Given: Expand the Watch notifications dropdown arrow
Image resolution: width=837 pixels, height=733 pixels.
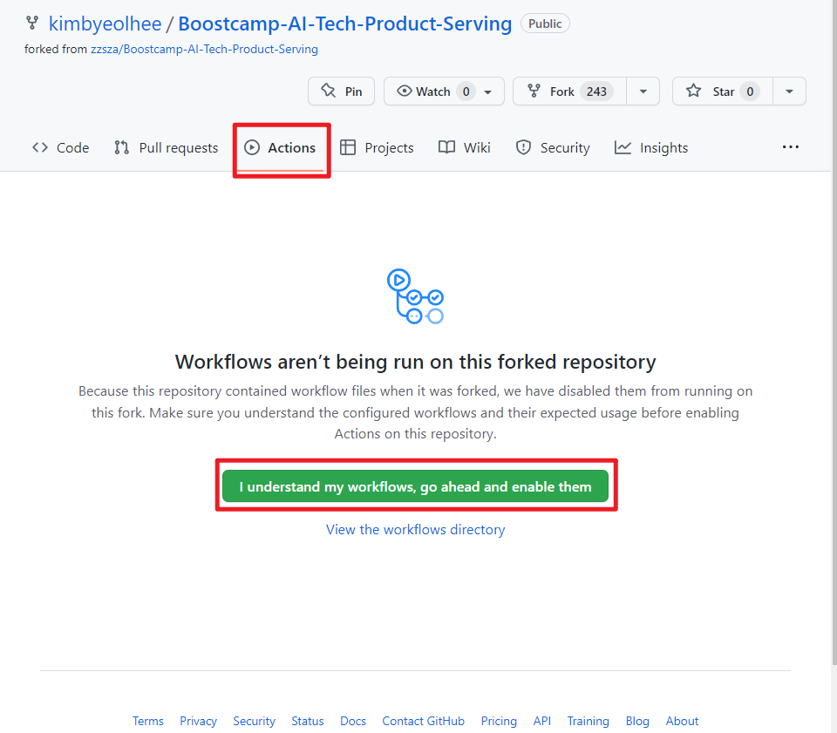Looking at the screenshot, I should point(488,92).
